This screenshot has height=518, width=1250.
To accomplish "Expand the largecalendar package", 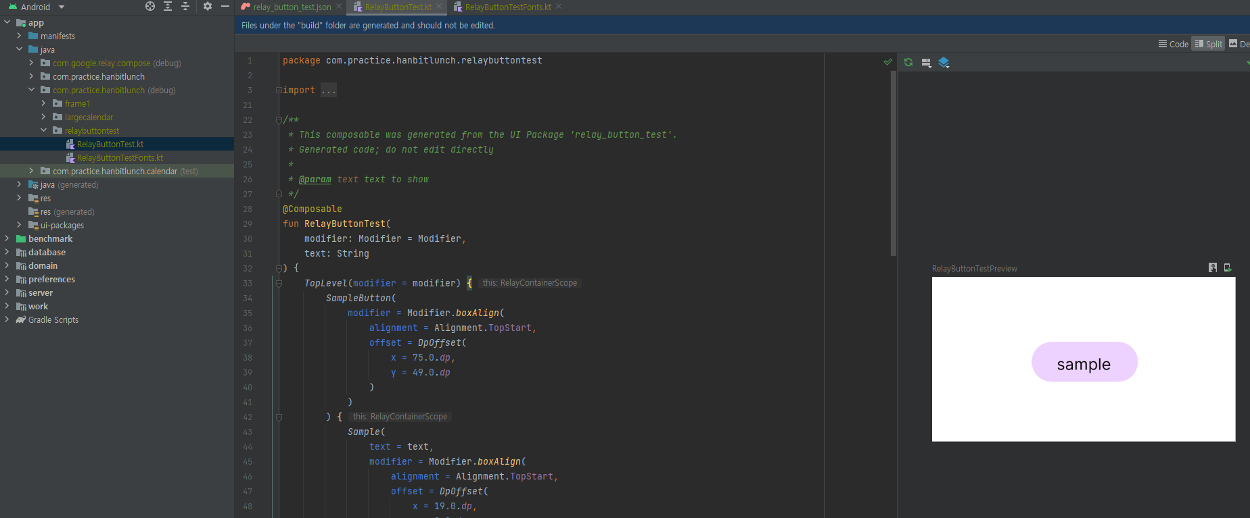I will tap(43, 117).
